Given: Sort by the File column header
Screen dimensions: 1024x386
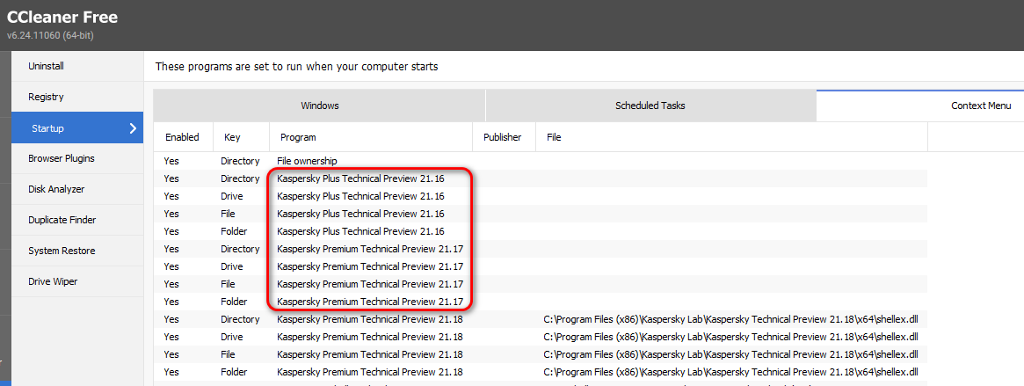Looking at the screenshot, I should click(x=731, y=137).
